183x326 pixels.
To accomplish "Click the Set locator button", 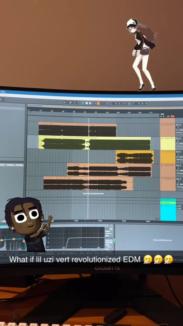I will click(x=162, y=114).
